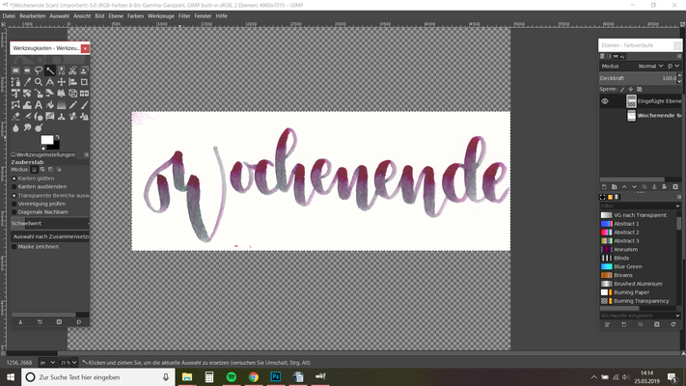
Task: Open the Werkzeuge menu
Action: 160,16
